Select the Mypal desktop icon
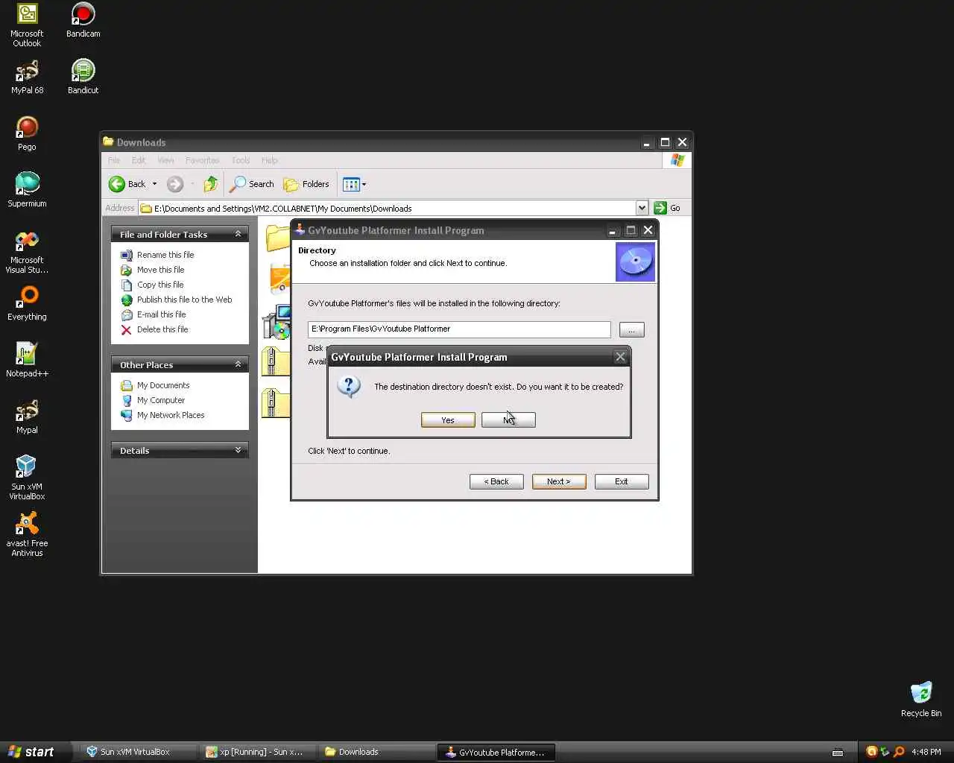This screenshot has width=954, height=763. (x=27, y=417)
